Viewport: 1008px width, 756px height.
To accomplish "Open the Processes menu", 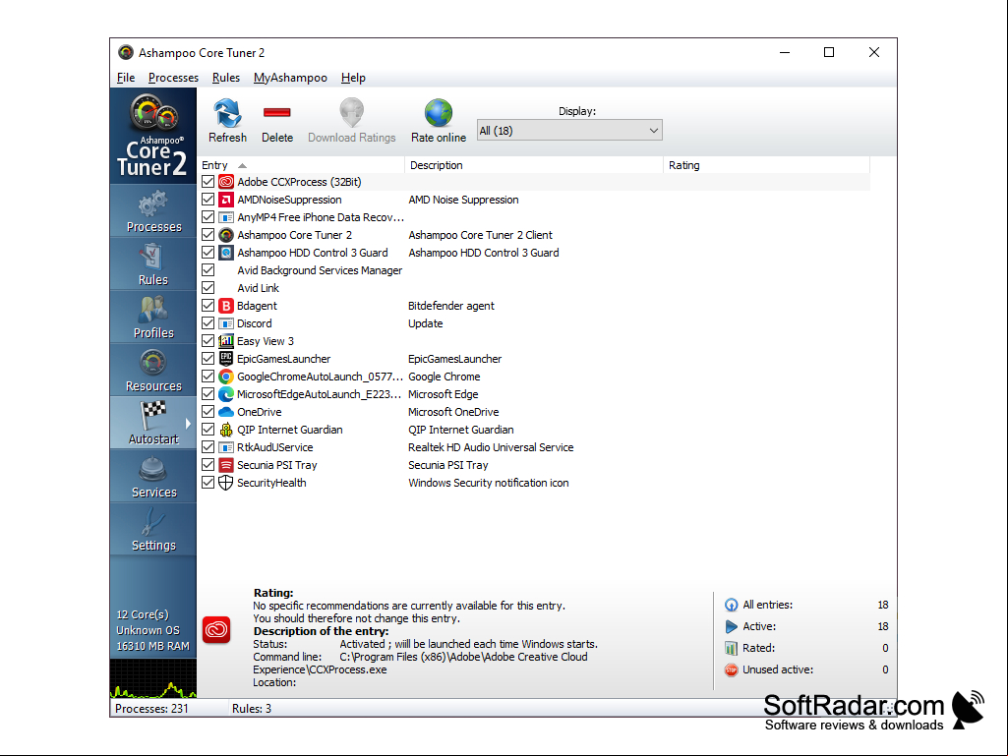I will click(x=173, y=78).
